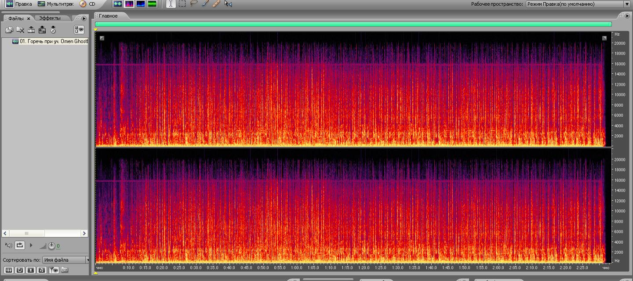The width and height of the screenshot is (633, 281).
Task: Click the files list right scroll arrow
Action: pyautogui.click(x=84, y=234)
